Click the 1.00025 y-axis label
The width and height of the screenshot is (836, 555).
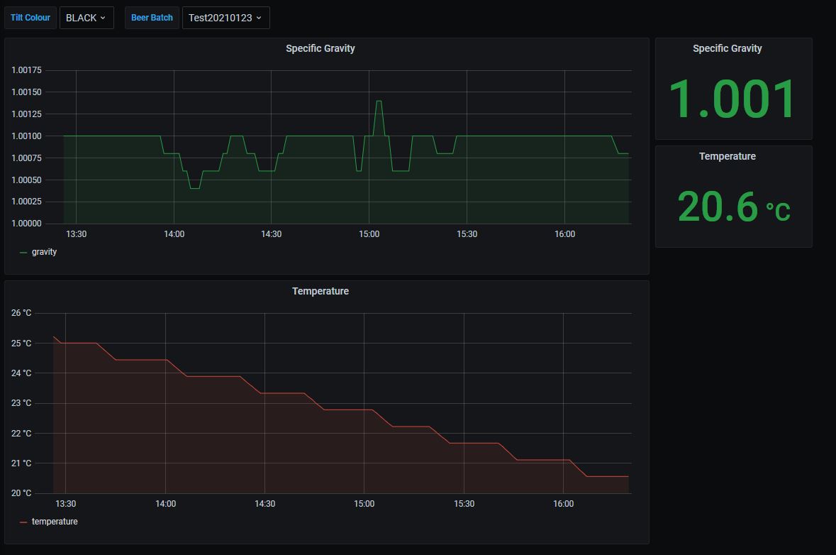(x=27, y=202)
